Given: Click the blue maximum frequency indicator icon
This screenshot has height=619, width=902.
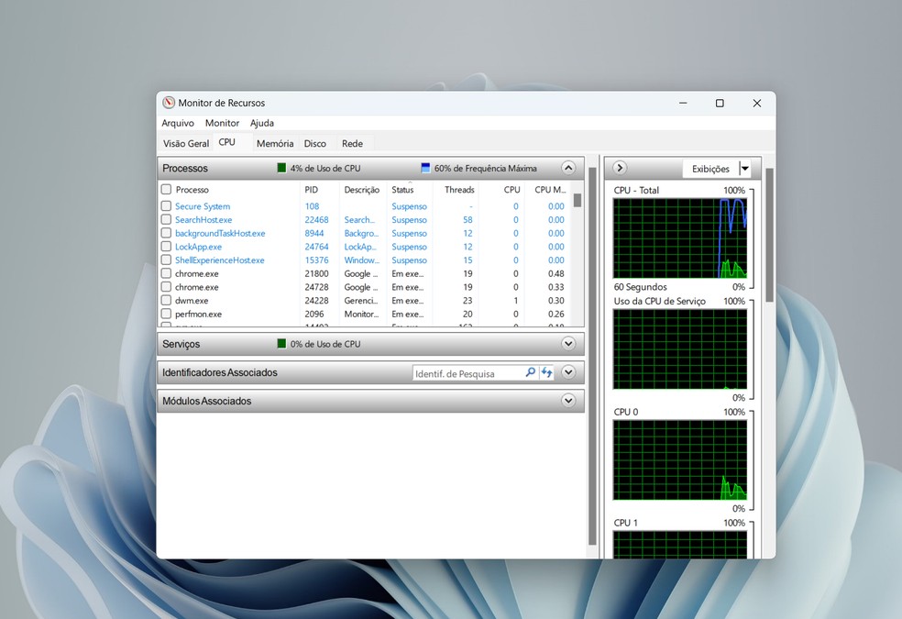Looking at the screenshot, I should tap(425, 169).
